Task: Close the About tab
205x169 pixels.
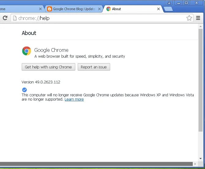Action: [x=158, y=9]
